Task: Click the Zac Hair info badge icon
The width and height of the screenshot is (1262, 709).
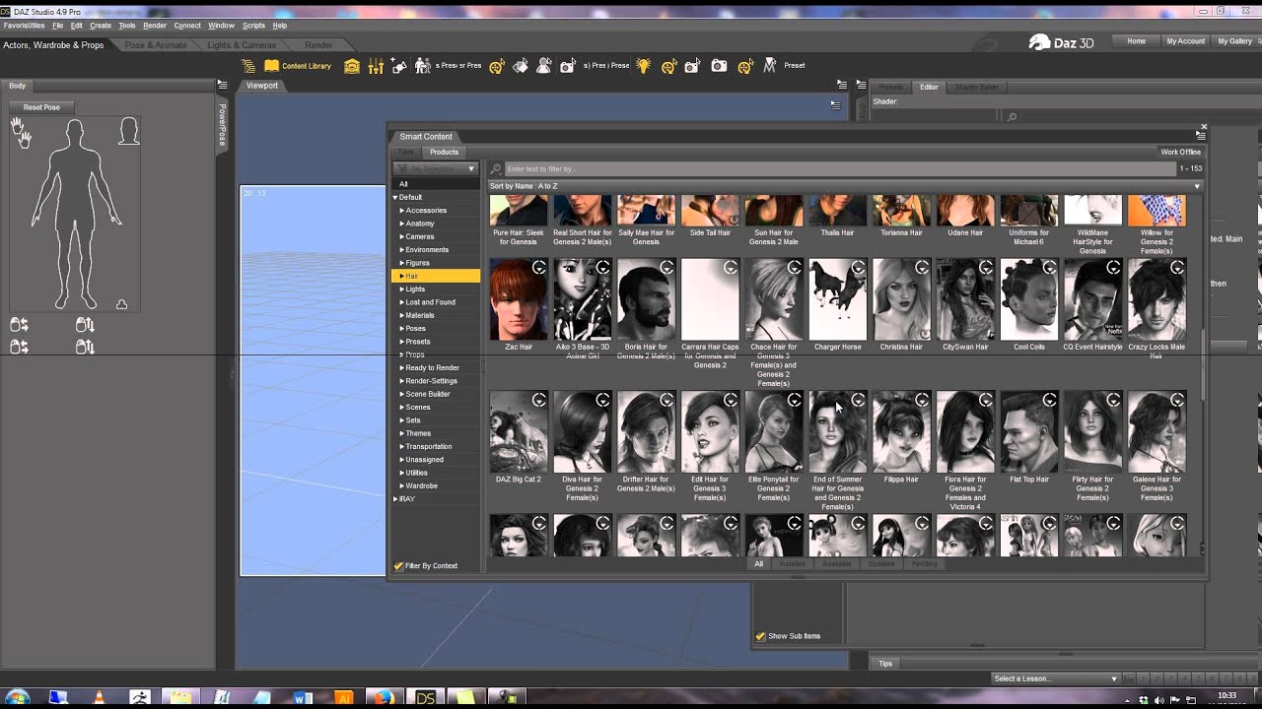Action: pyautogui.click(x=539, y=267)
